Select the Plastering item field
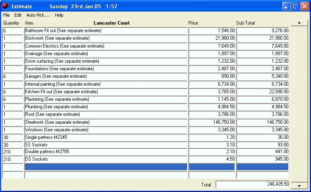This screenshot has height=192, width=311. click(x=106, y=99)
